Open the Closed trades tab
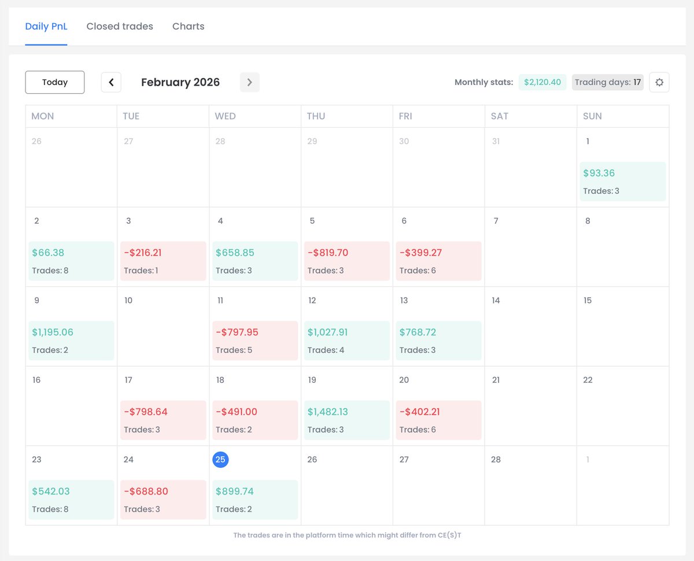694x561 pixels. [x=120, y=27]
